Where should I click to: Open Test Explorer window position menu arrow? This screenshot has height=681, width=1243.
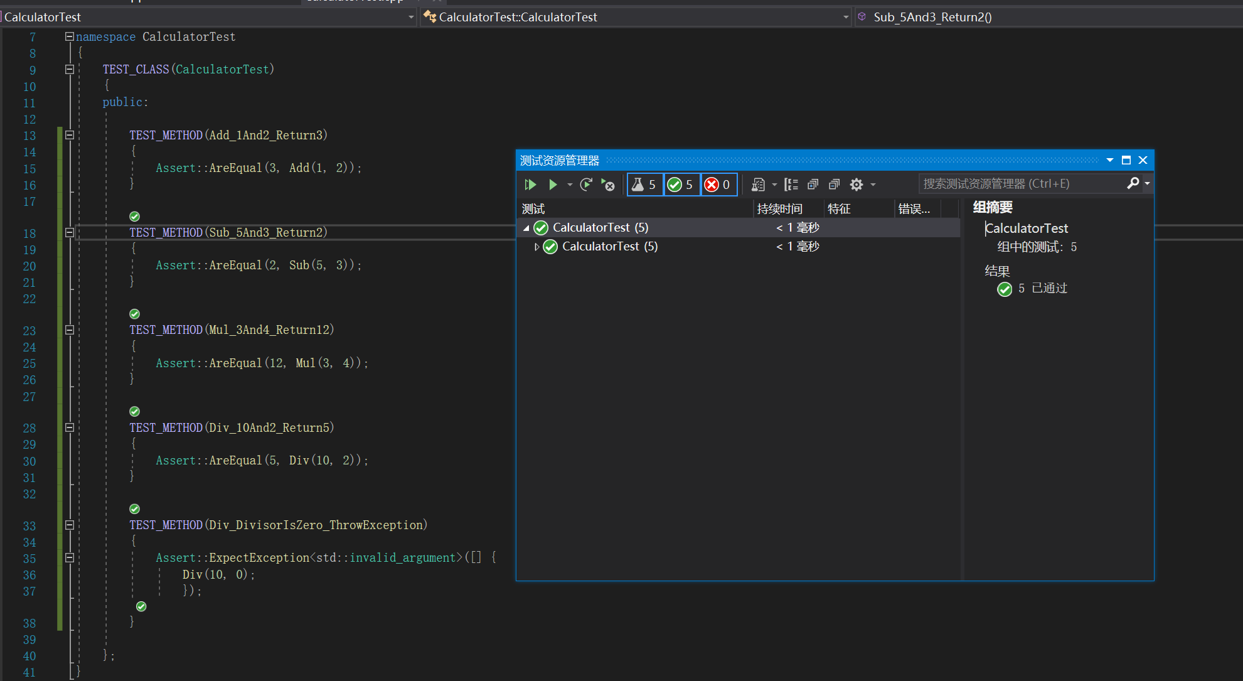click(1110, 160)
